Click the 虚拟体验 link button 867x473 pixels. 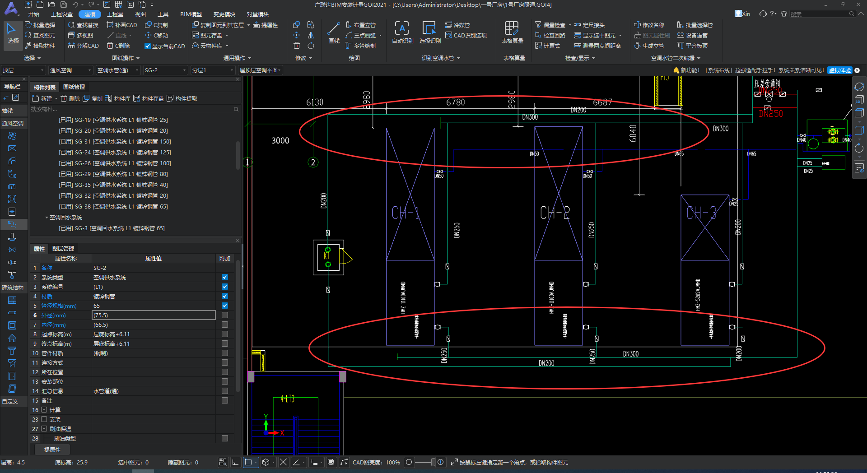[x=839, y=70]
